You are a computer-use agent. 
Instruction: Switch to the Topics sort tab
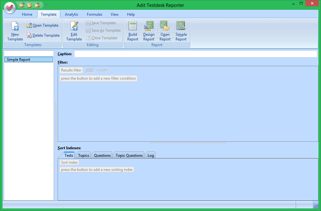[83, 155]
